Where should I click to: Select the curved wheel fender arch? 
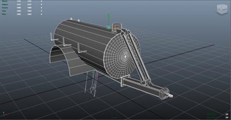[x=62, y=59]
